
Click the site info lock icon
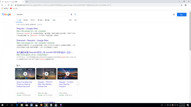click(16, 5)
